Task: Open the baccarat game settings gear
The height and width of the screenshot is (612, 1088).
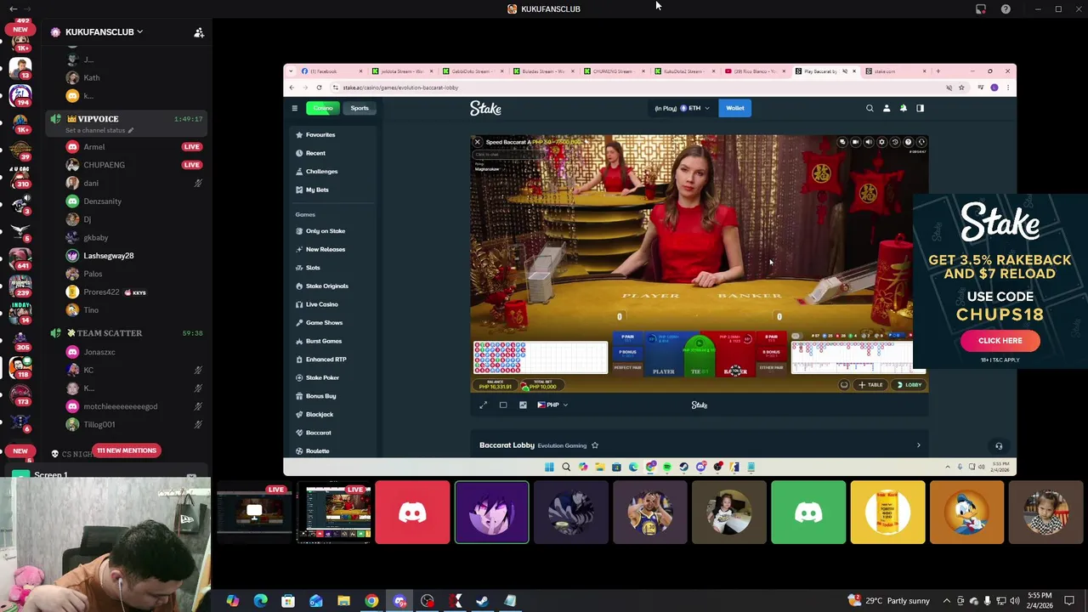Action: point(881,142)
